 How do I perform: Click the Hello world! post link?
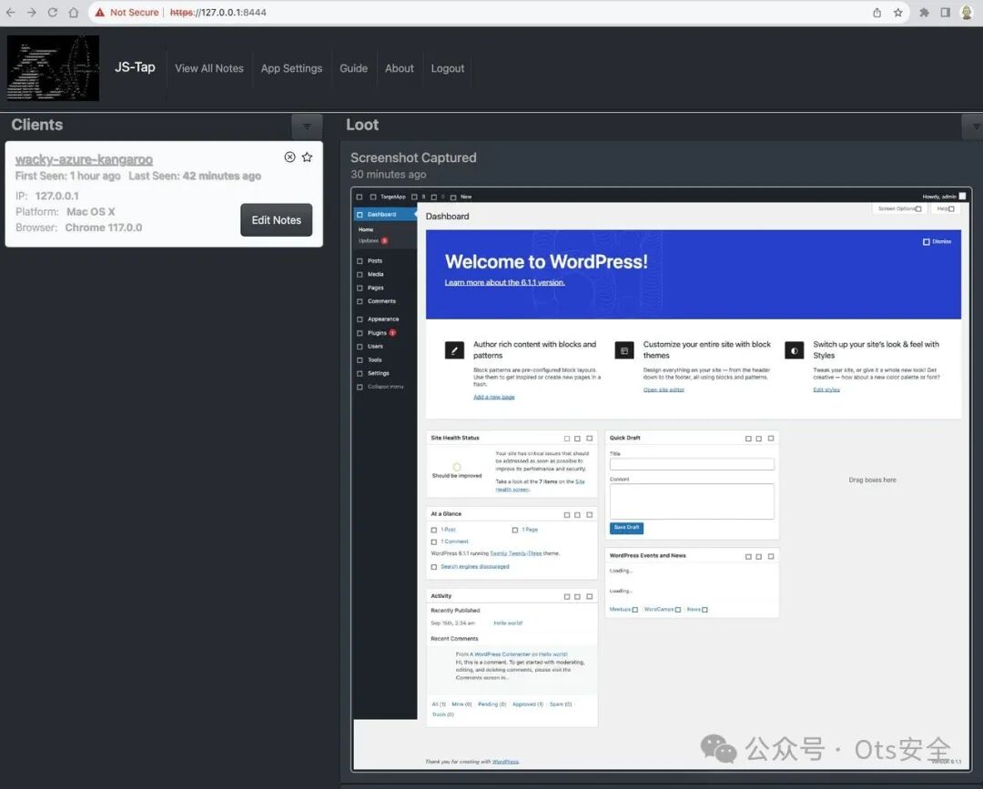tap(508, 623)
